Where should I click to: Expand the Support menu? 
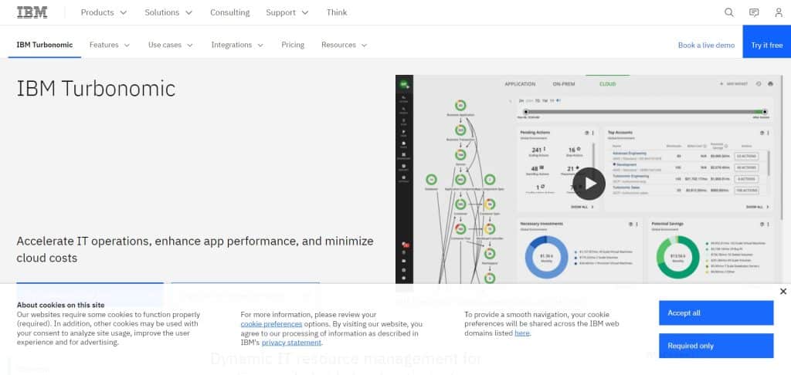287,12
